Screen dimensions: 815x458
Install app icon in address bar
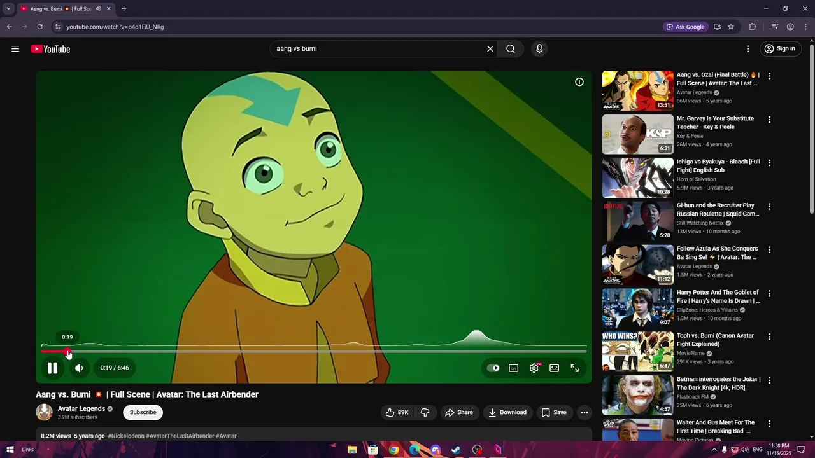pos(717,27)
